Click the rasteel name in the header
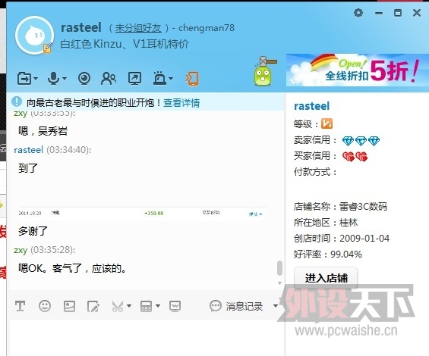Image resolution: width=429 pixels, height=356 pixels. [x=81, y=27]
